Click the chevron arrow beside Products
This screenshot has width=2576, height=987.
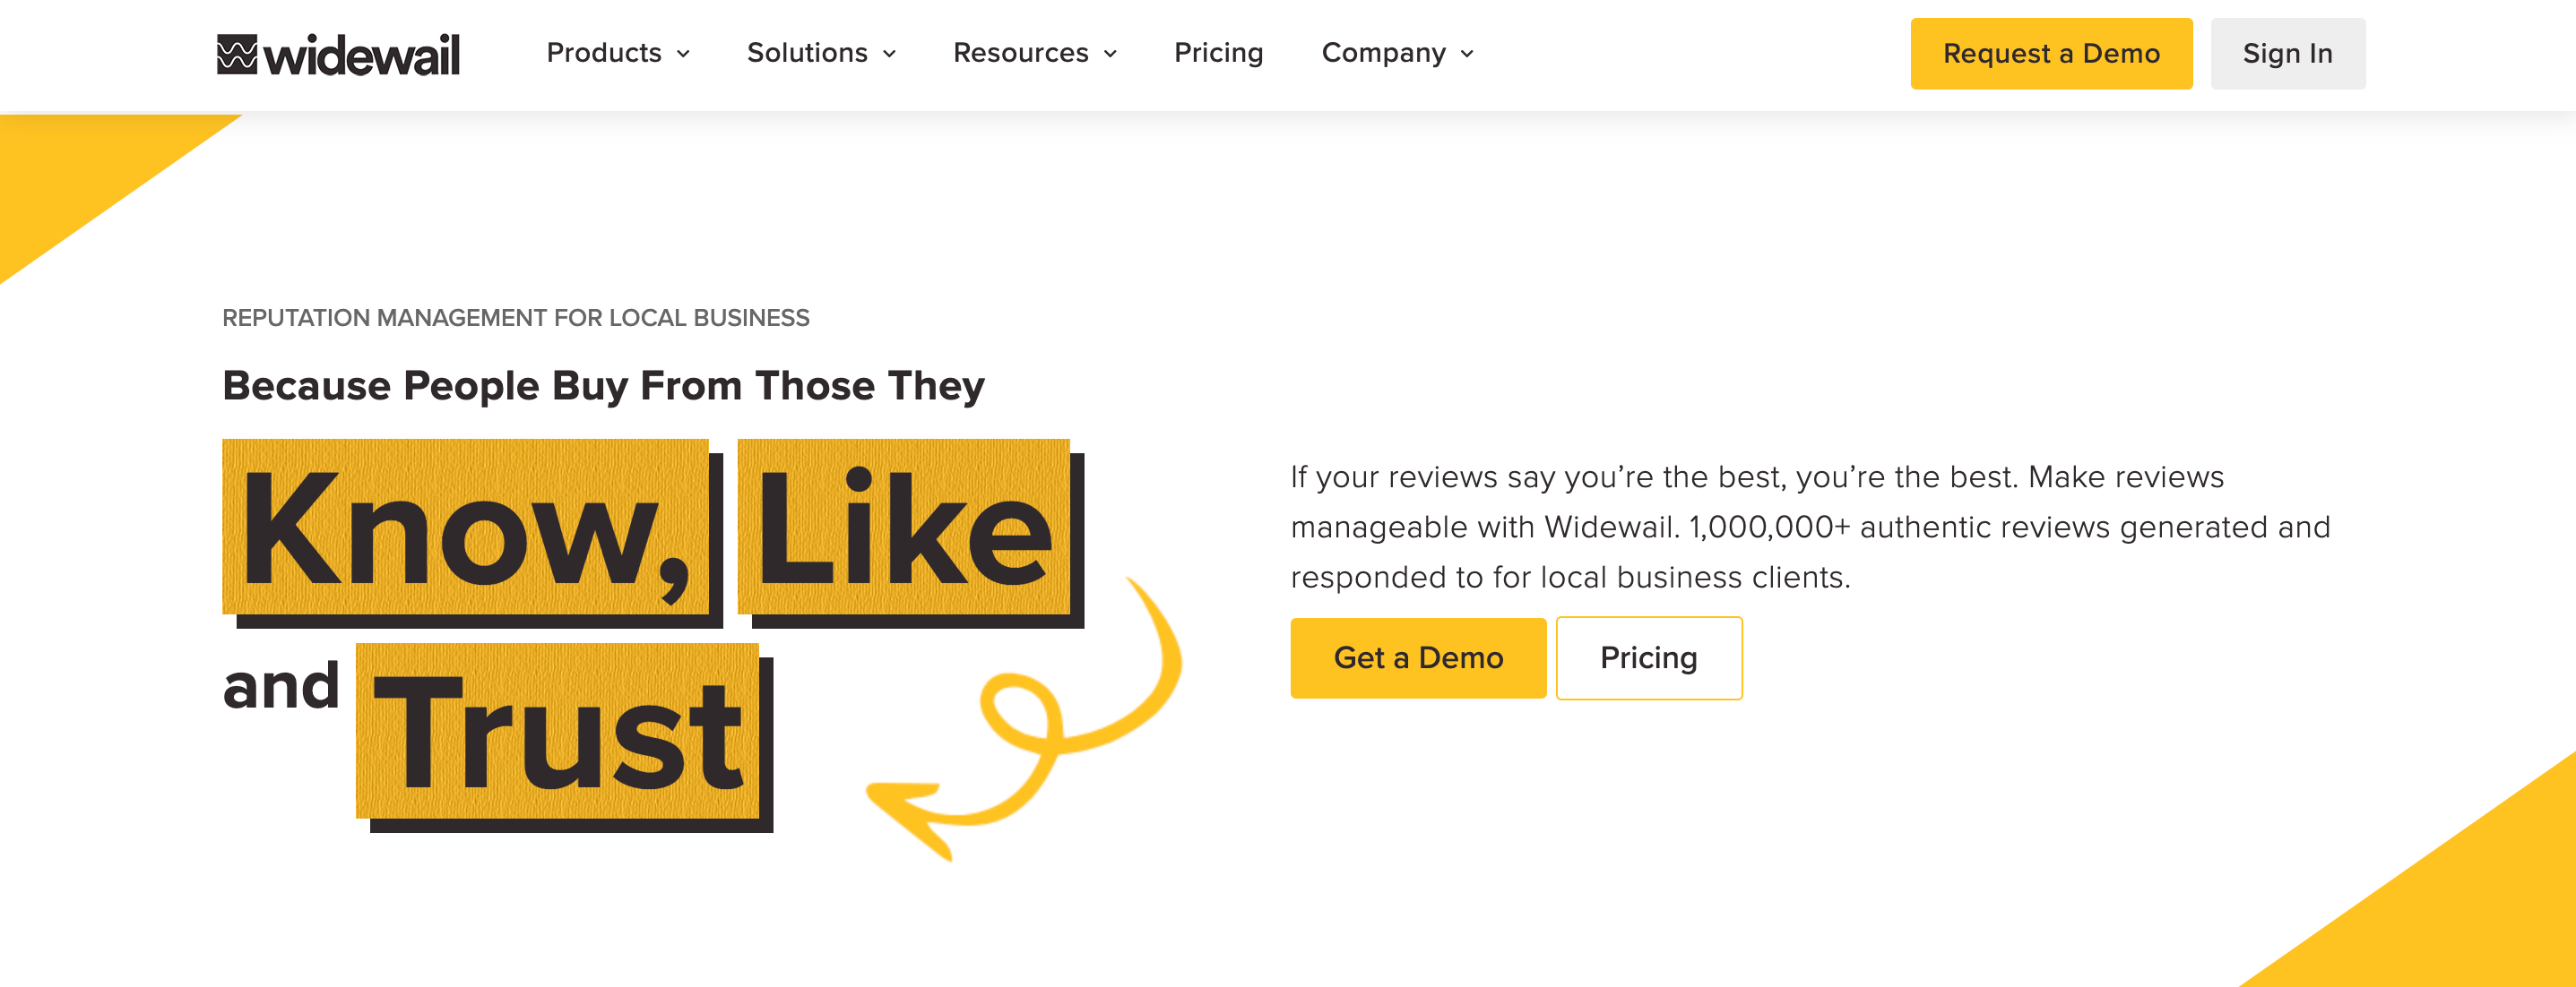tap(684, 54)
